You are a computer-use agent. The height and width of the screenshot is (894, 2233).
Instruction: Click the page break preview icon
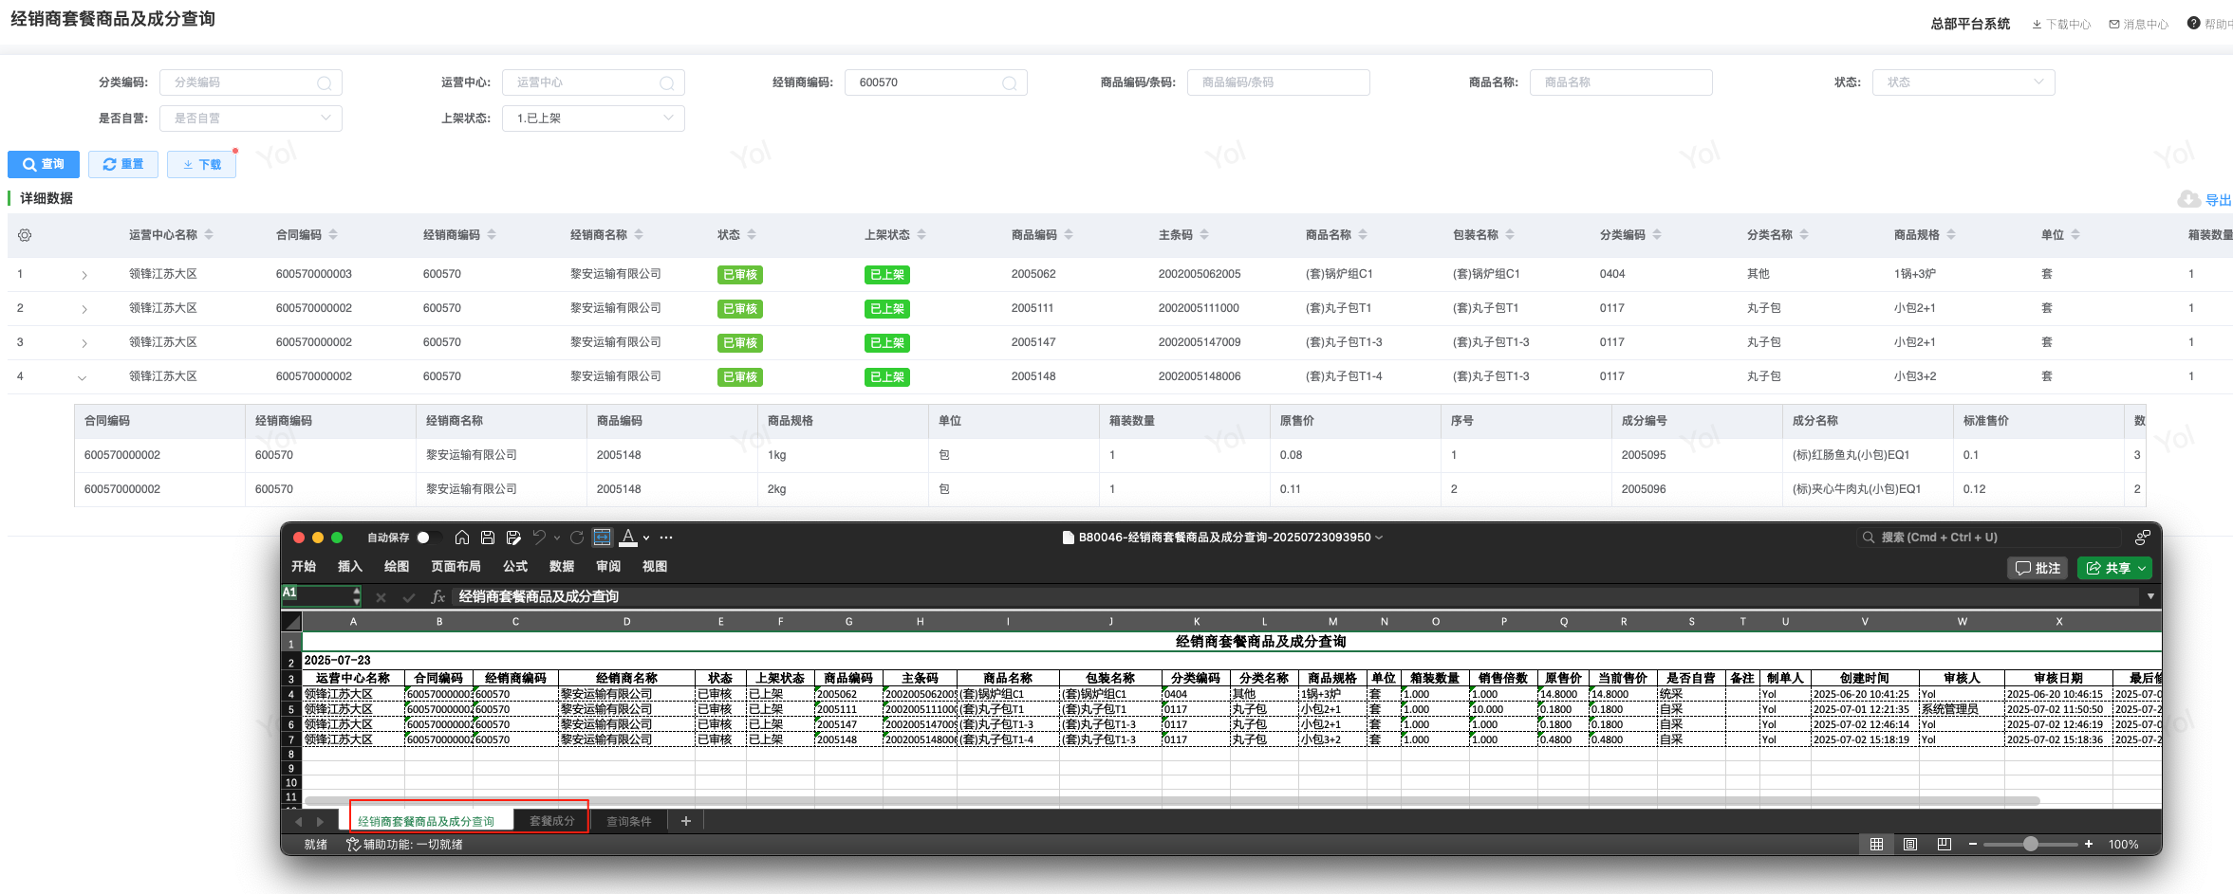point(1944,844)
